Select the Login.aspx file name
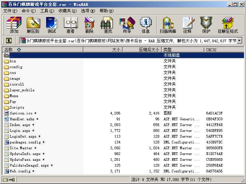 pos(20,131)
